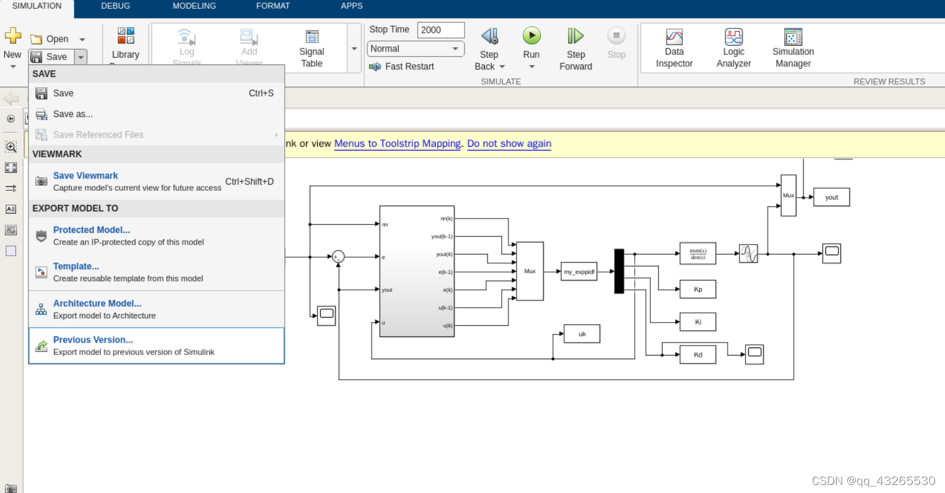Screen dimensions: 945x493
Task: Switch to the MODELING tab
Action: click(194, 6)
